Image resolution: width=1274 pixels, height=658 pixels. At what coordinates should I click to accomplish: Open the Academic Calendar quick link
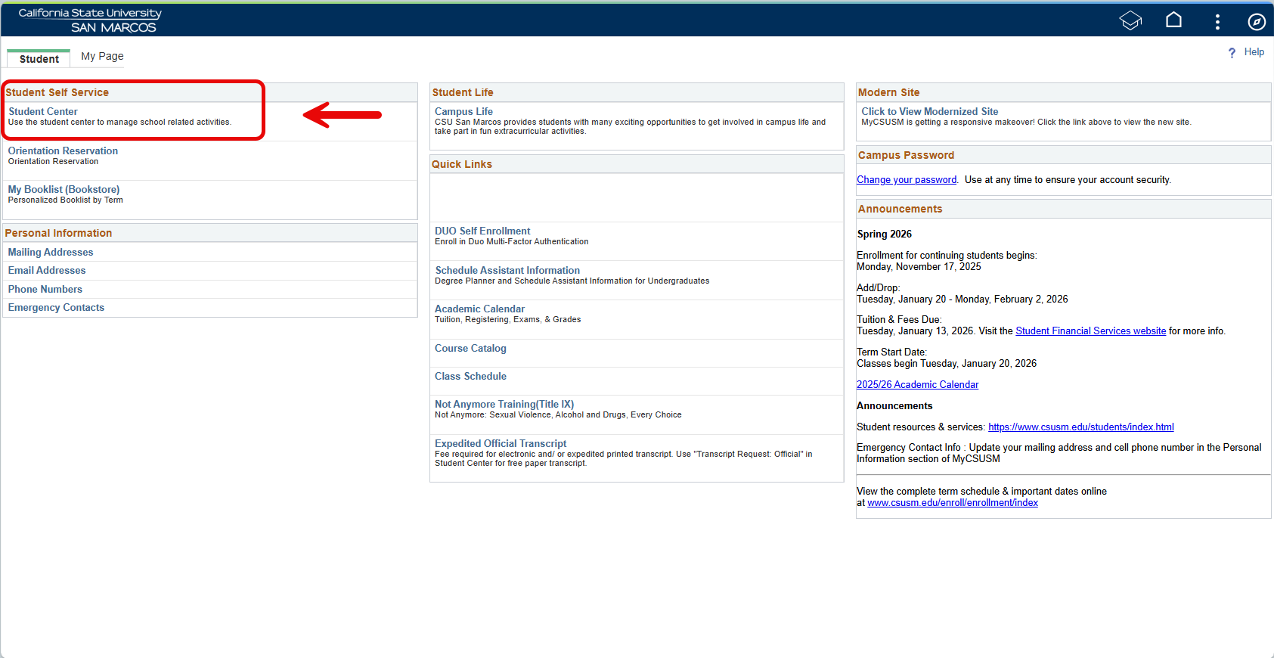click(x=479, y=309)
